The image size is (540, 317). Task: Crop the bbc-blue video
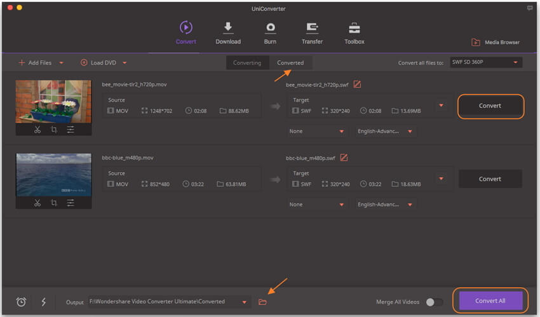(x=54, y=203)
